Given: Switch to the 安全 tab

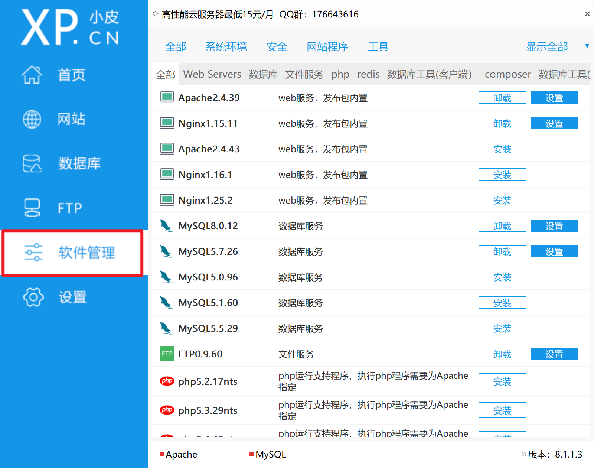Looking at the screenshot, I should [x=277, y=47].
